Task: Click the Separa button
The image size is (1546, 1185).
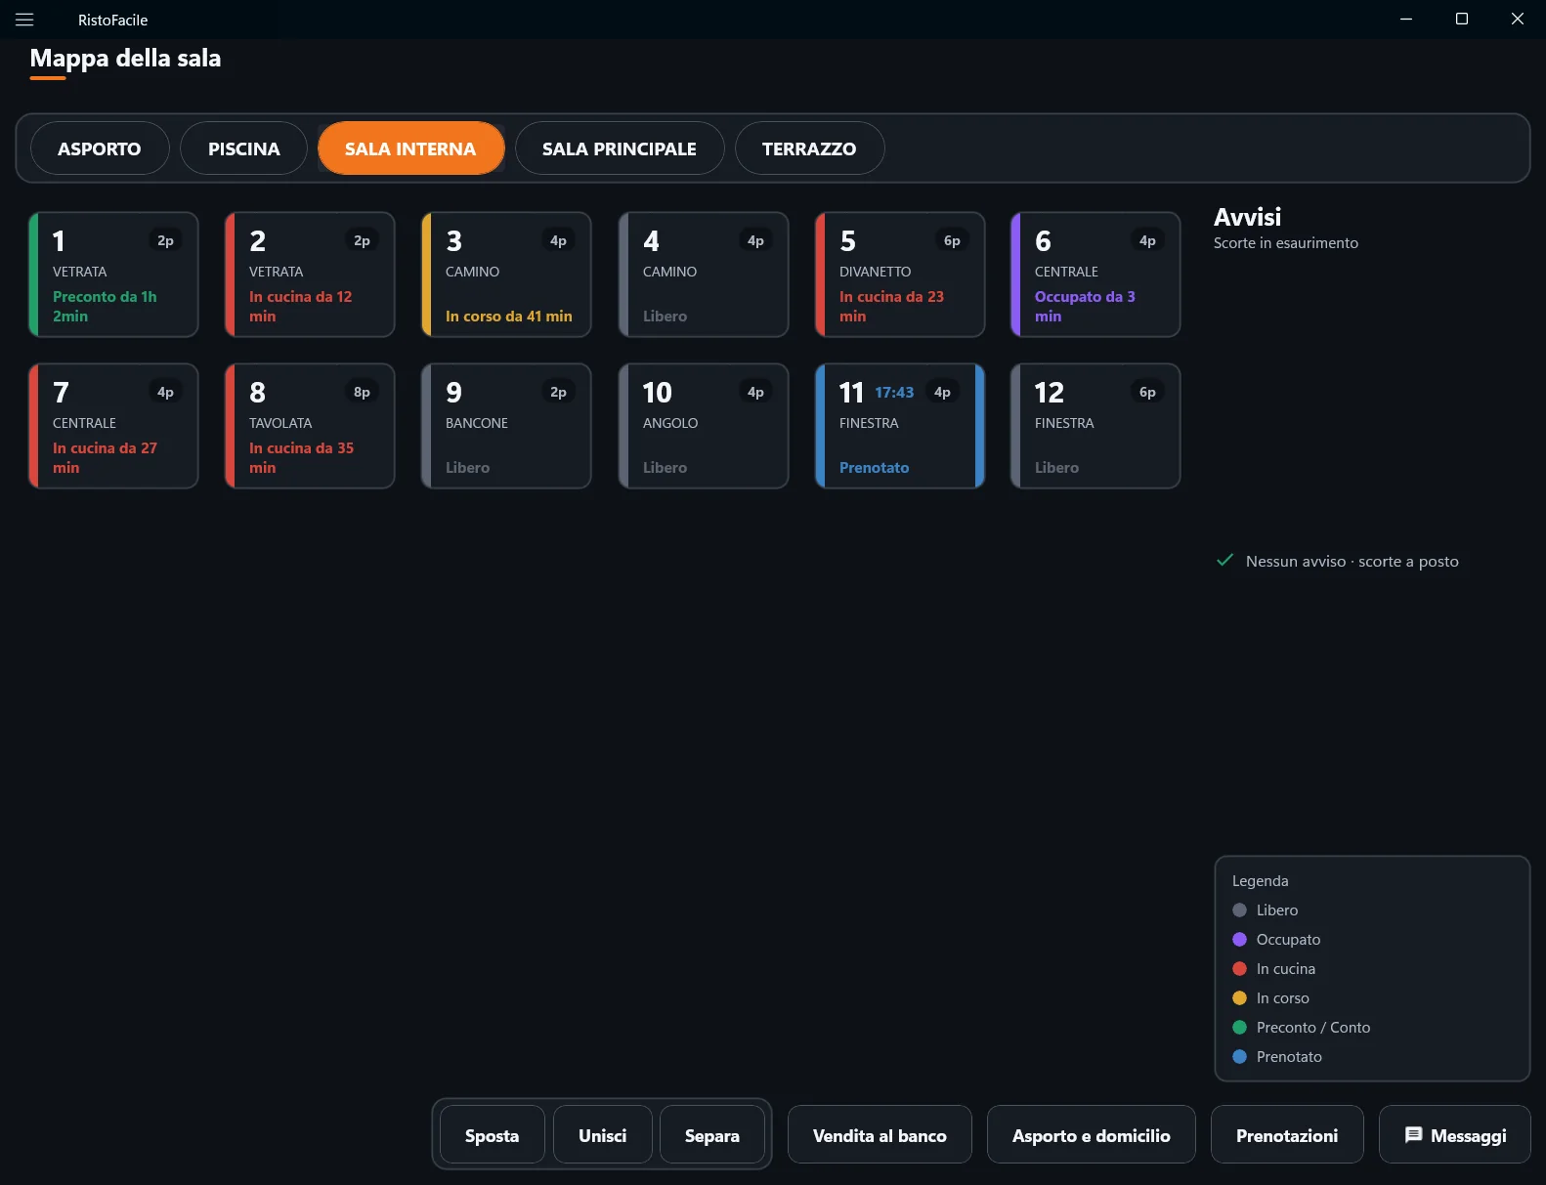Action: tap(711, 1135)
